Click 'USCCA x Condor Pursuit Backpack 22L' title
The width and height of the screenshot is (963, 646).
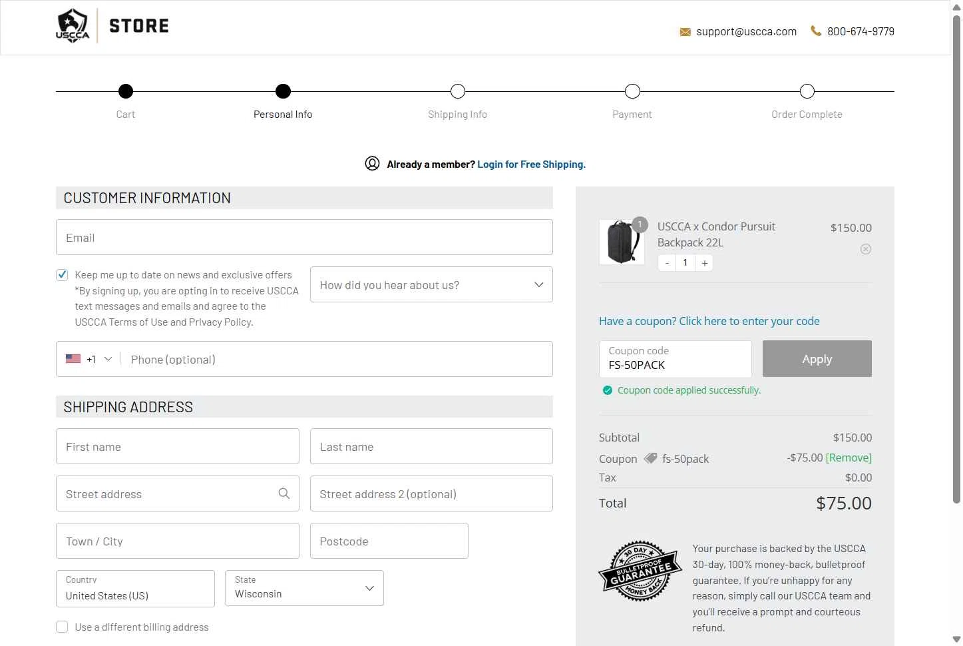pos(716,234)
